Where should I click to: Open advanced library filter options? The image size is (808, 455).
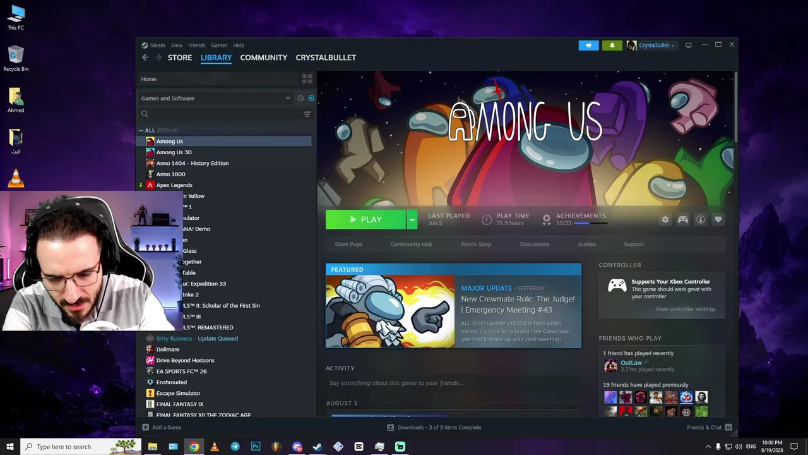click(307, 114)
